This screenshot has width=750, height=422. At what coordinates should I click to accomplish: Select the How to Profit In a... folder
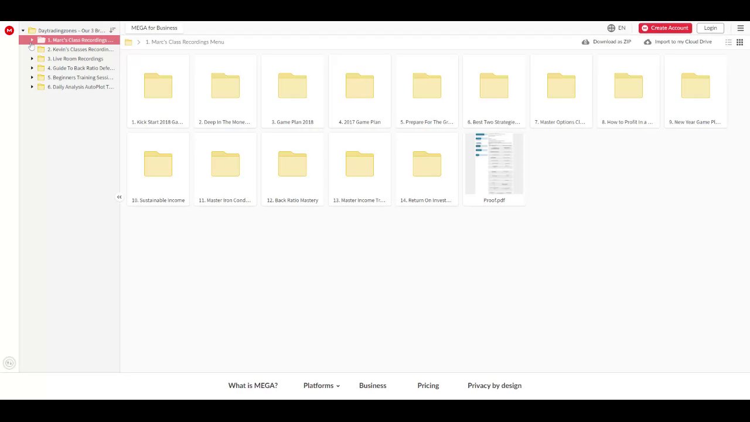[x=628, y=91]
